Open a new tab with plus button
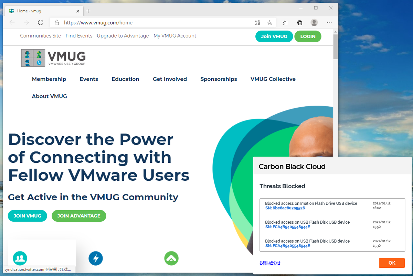Viewport: 413px width, 276px height. (88, 11)
